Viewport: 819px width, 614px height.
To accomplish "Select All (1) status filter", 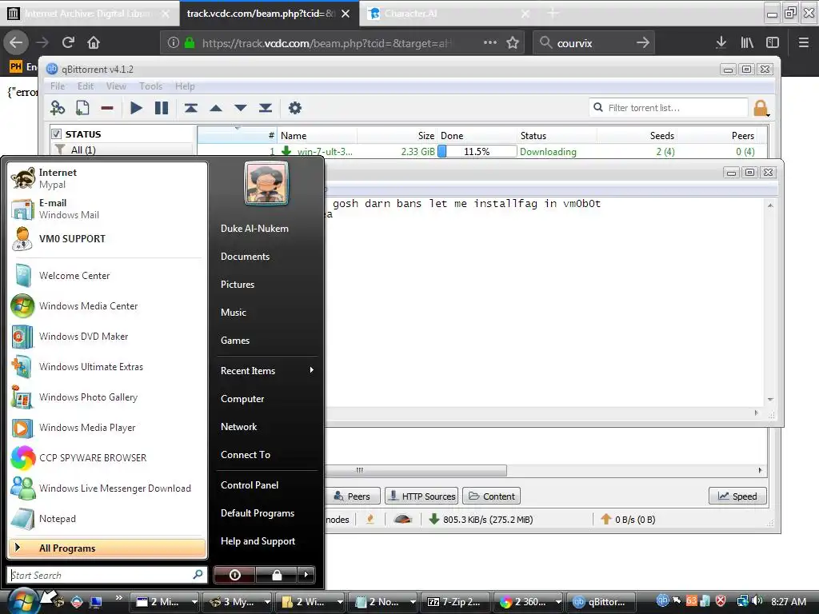I will click(83, 150).
